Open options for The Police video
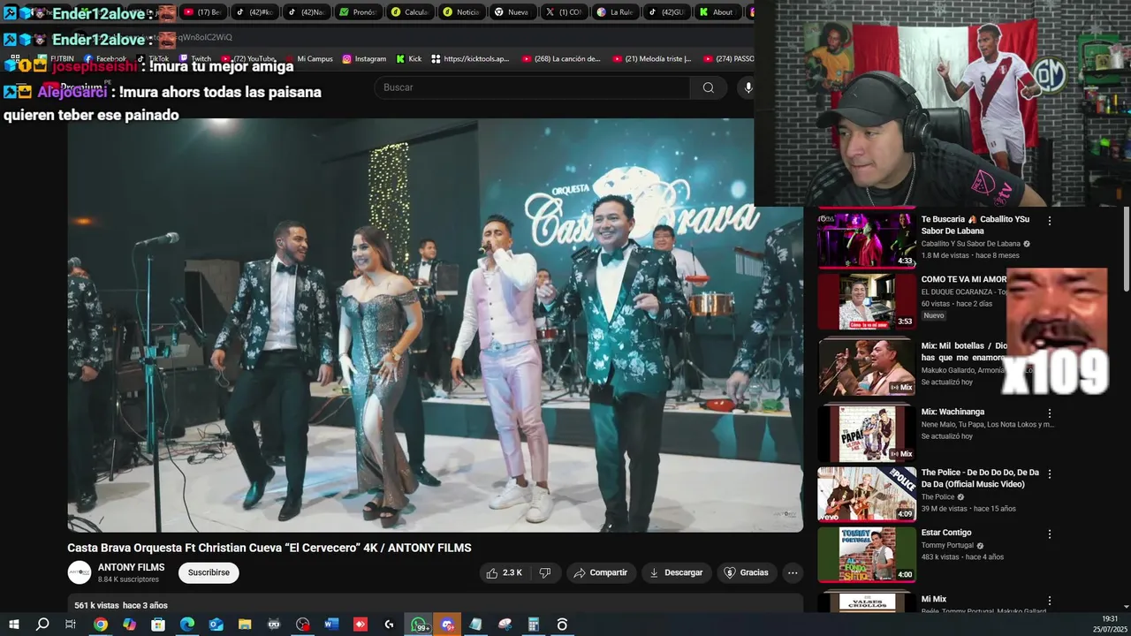 point(1050,473)
